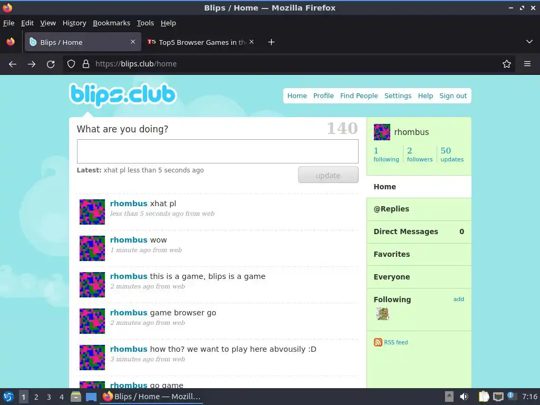Close the Top5 Browser Games tab
540x405 pixels.
pyautogui.click(x=252, y=42)
